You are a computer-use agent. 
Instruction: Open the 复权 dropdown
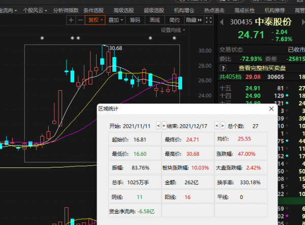pyautogui.click(x=95, y=20)
